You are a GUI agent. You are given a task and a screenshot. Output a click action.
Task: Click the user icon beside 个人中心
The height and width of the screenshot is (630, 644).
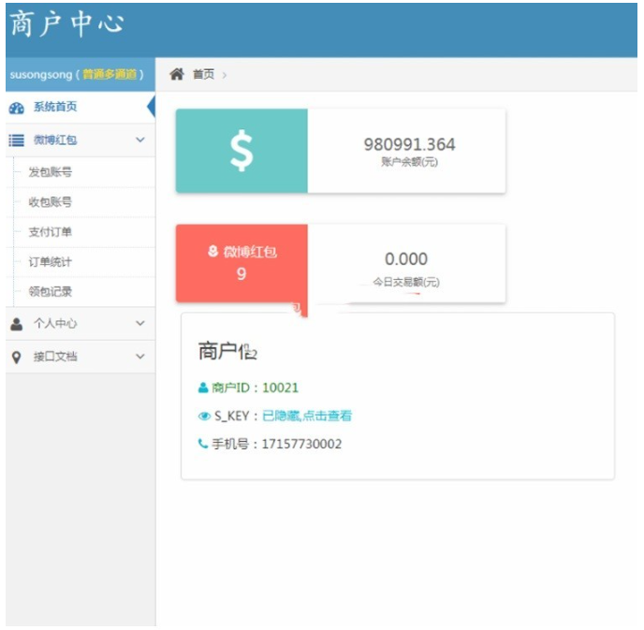pos(16,324)
